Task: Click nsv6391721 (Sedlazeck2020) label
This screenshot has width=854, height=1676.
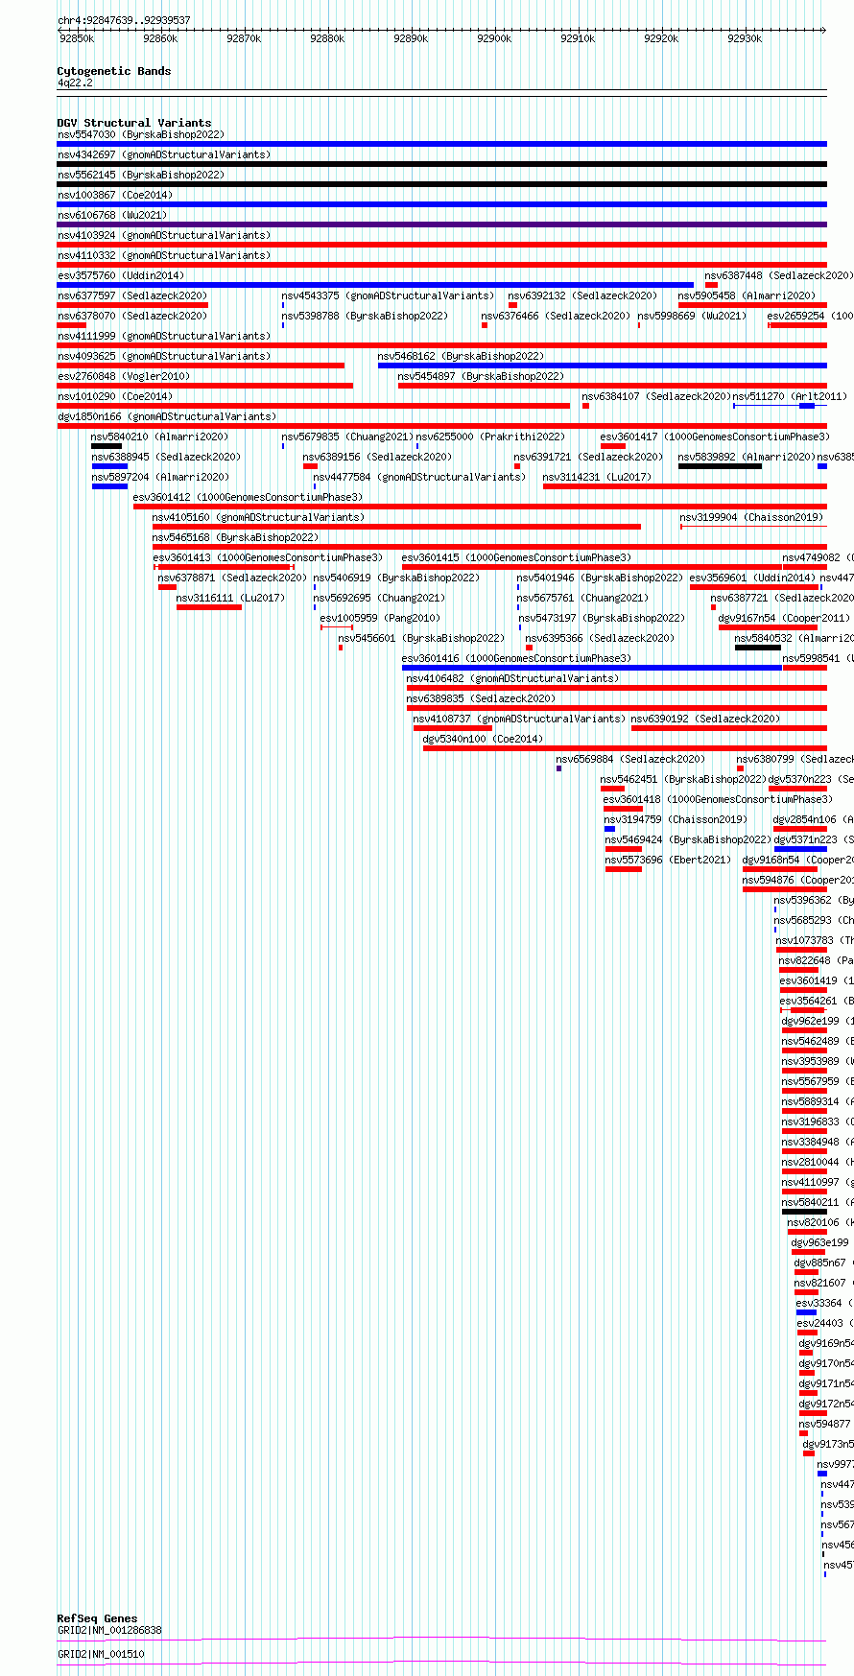Action: tap(588, 458)
